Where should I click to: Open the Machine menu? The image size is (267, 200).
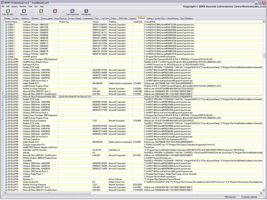23,6
